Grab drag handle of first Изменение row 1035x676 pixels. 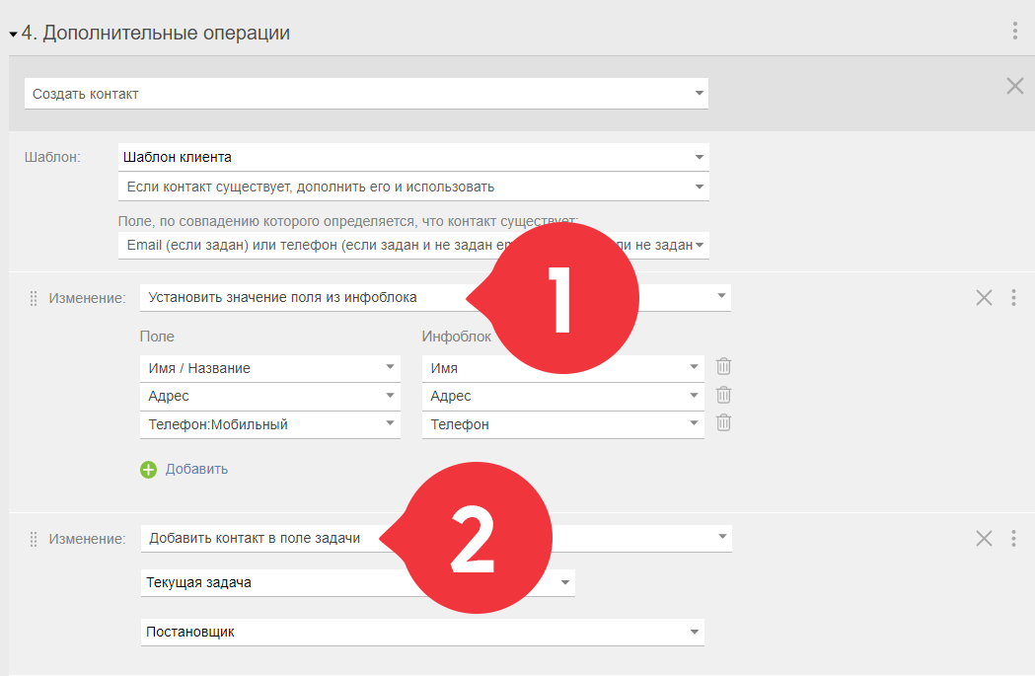pyautogui.click(x=33, y=298)
